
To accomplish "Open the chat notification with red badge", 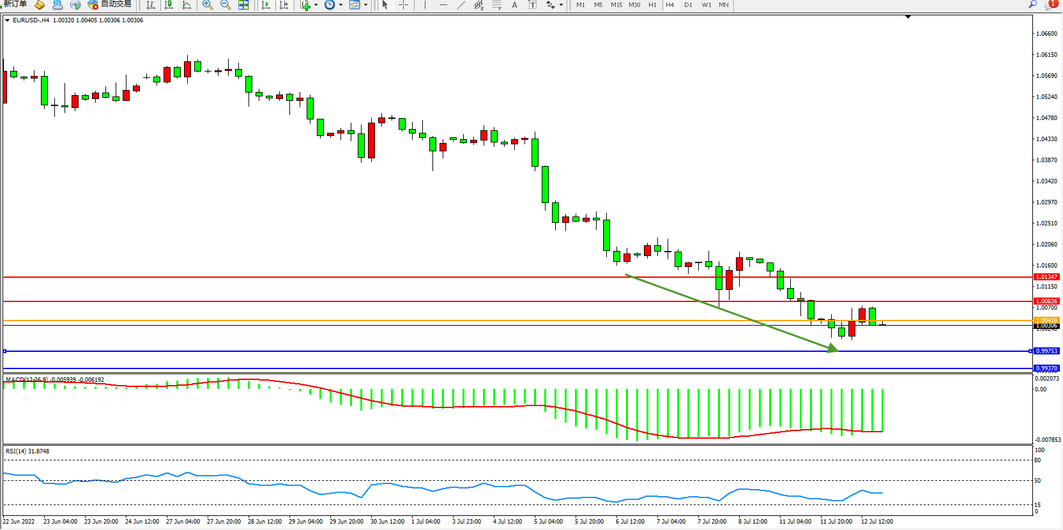I will [1051, 4].
